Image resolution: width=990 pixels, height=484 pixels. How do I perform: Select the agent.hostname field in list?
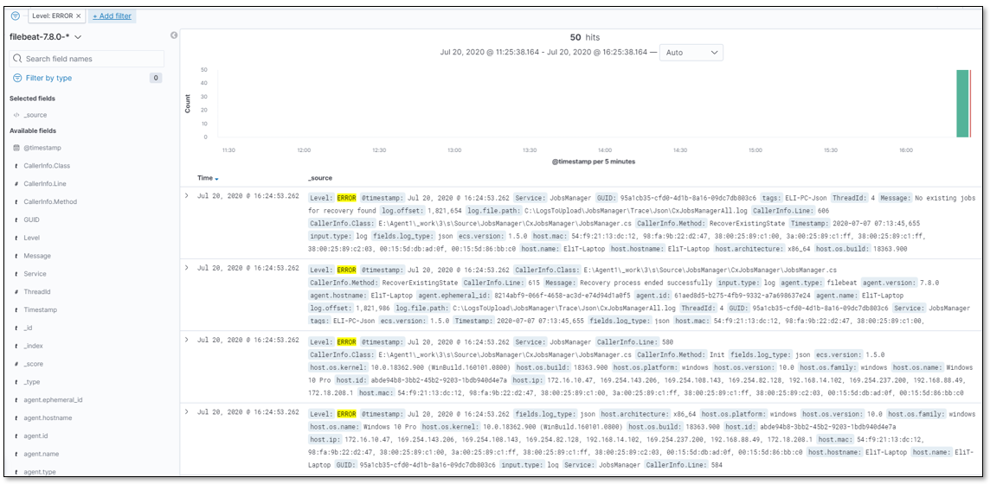[x=48, y=418]
